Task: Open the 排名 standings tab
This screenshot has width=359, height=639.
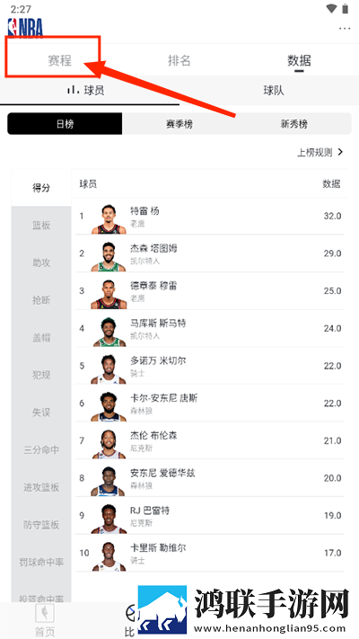Action: [x=179, y=60]
